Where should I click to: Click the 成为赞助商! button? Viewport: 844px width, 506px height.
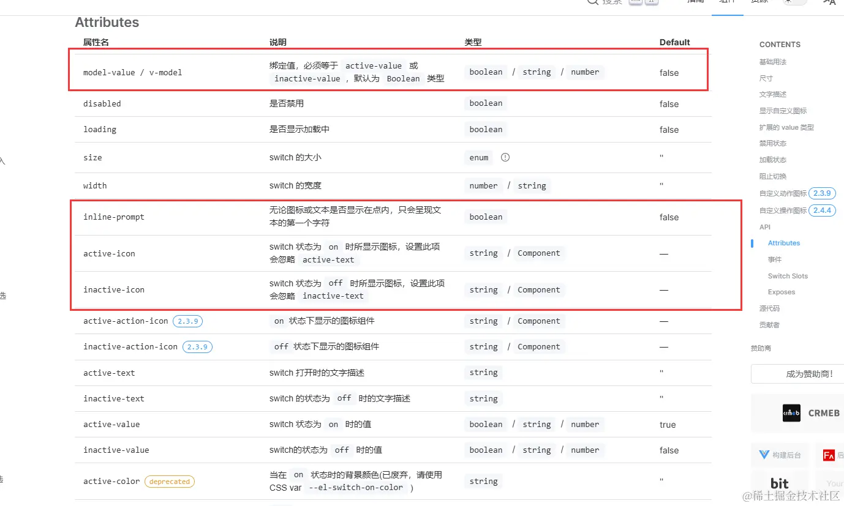click(x=797, y=374)
